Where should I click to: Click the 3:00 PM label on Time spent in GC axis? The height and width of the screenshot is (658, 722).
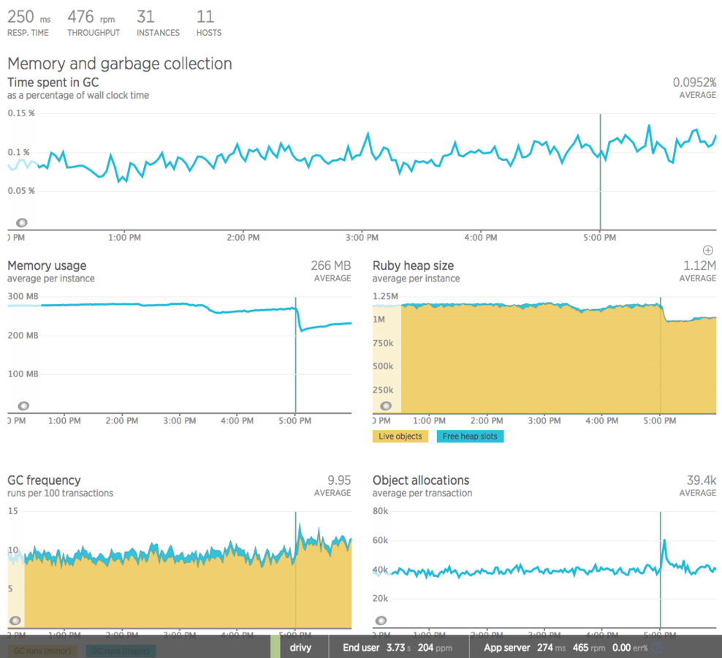[362, 238]
